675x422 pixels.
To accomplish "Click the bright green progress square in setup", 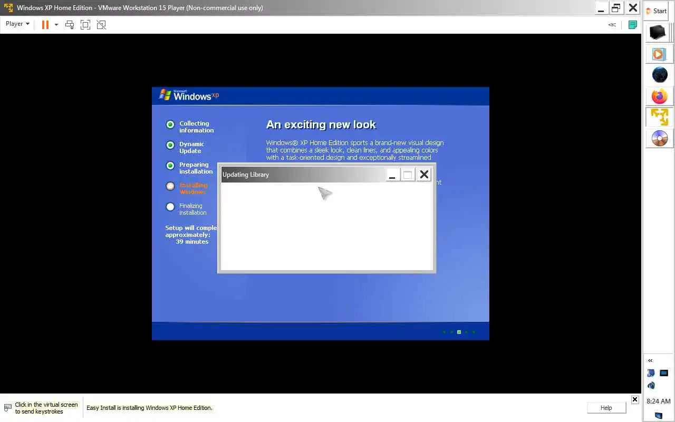I will [459, 332].
